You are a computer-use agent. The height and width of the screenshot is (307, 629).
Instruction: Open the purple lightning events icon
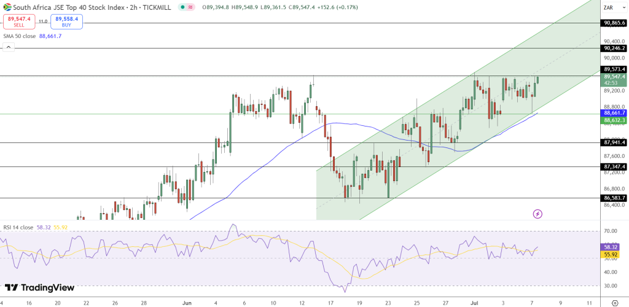coord(537,214)
